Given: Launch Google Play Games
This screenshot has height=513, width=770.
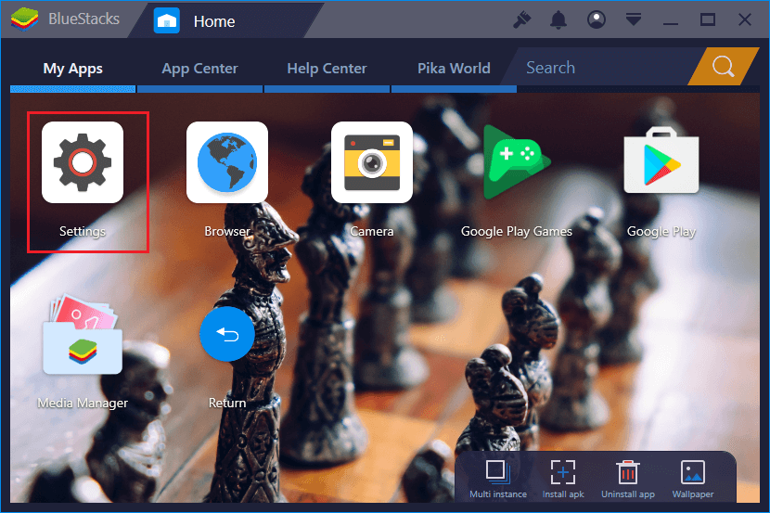Looking at the screenshot, I should (x=517, y=162).
